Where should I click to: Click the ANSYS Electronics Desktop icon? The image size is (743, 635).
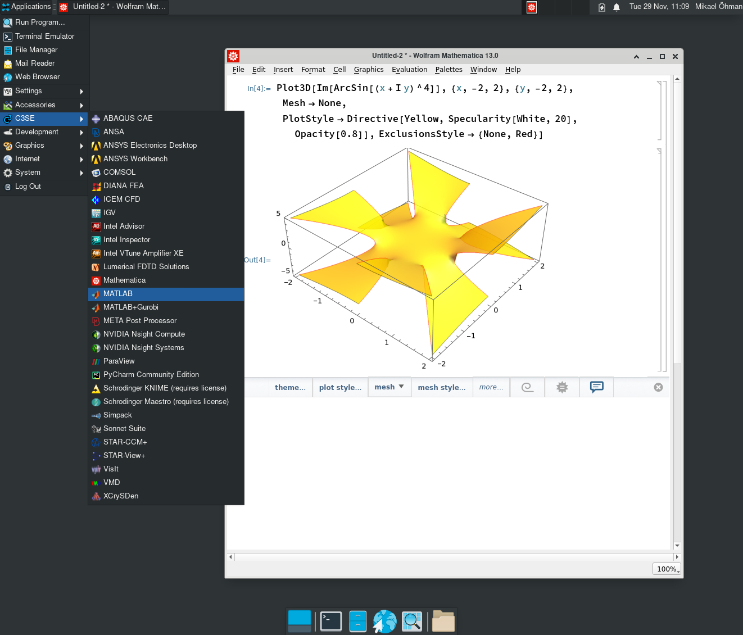point(96,146)
